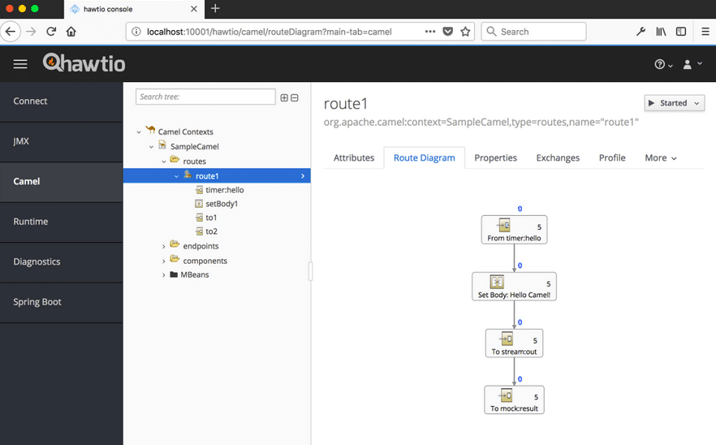Expand the MBeans folder
This screenshot has width=716, height=445.
[x=163, y=275]
